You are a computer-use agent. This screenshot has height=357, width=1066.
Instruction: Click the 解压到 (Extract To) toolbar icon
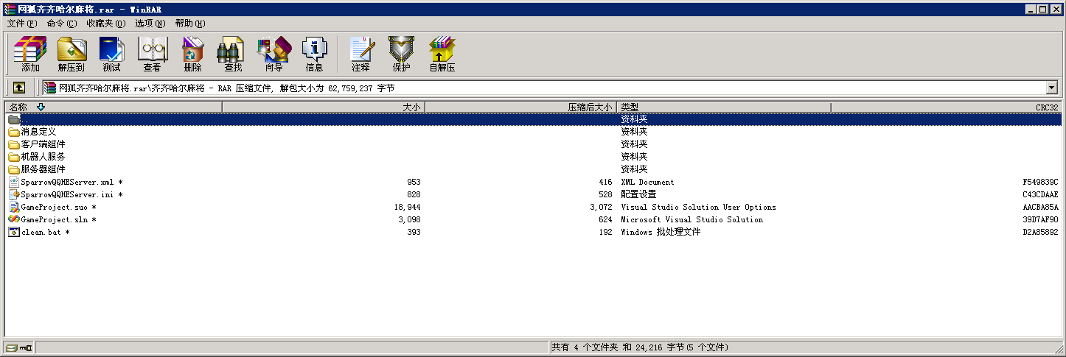pyautogui.click(x=72, y=54)
